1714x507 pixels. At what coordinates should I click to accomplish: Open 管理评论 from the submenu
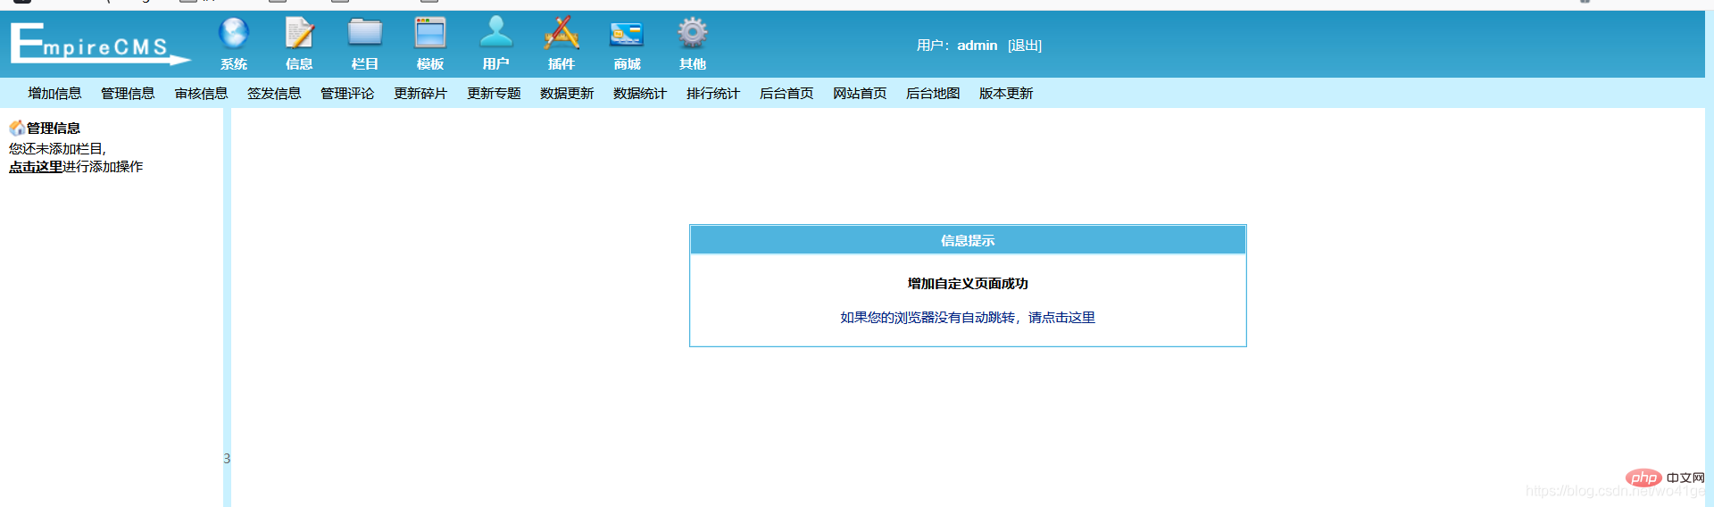coord(347,94)
